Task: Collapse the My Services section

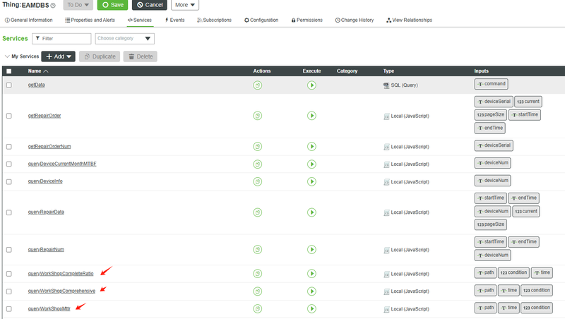Action: coord(7,56)
